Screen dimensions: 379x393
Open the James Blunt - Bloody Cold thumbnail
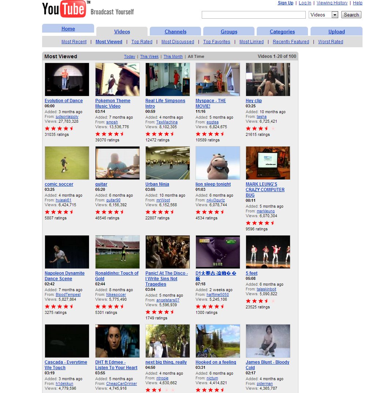point(268,341)
